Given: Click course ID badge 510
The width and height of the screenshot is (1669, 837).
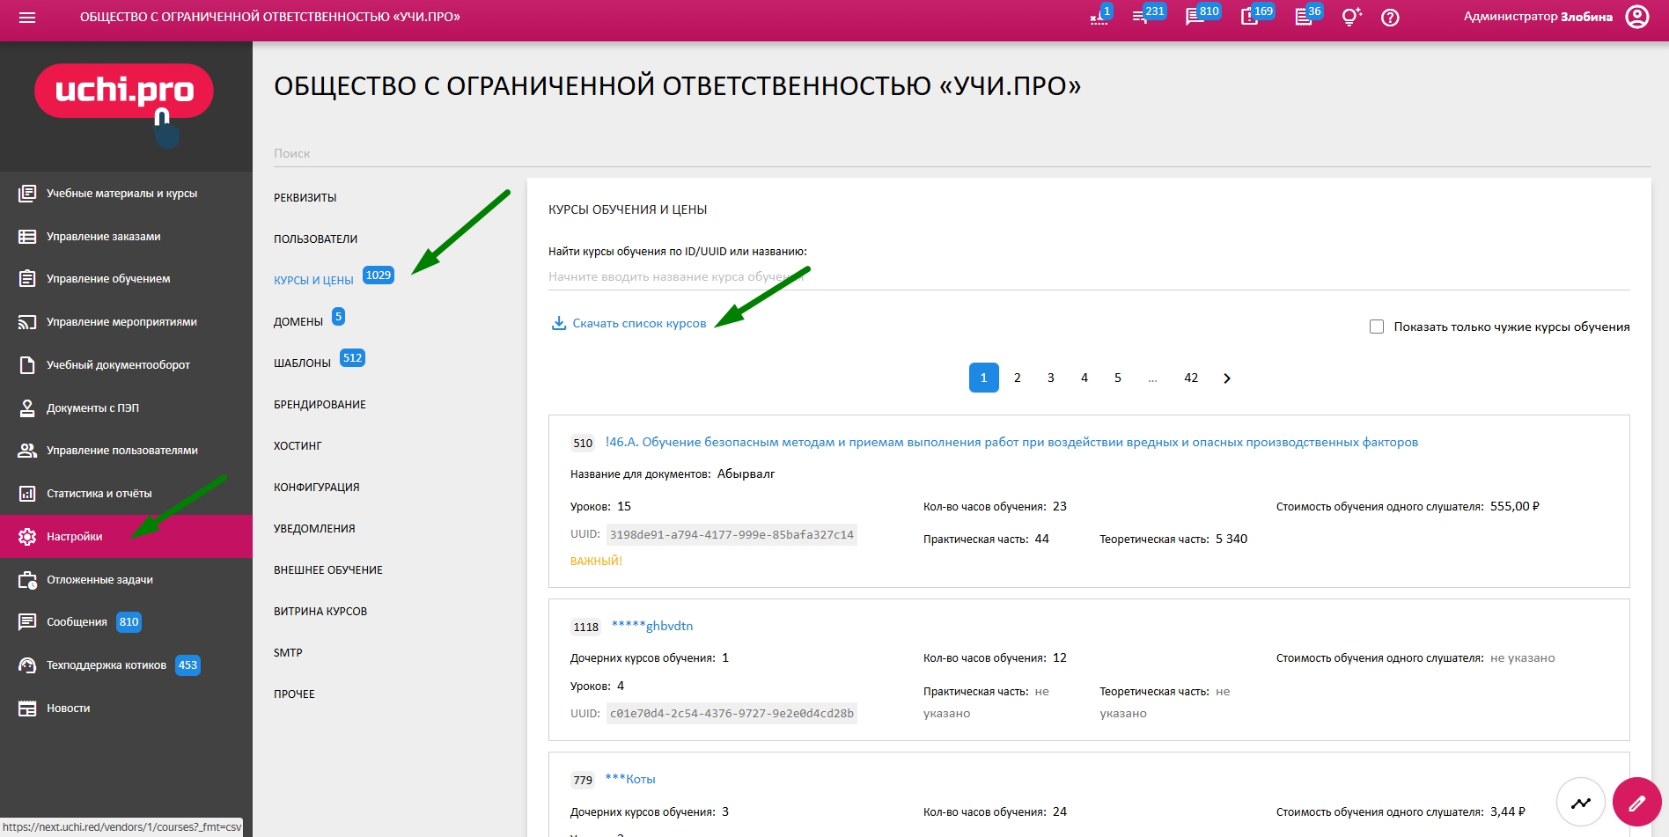Looking at the screenshot, I should 583,443.
